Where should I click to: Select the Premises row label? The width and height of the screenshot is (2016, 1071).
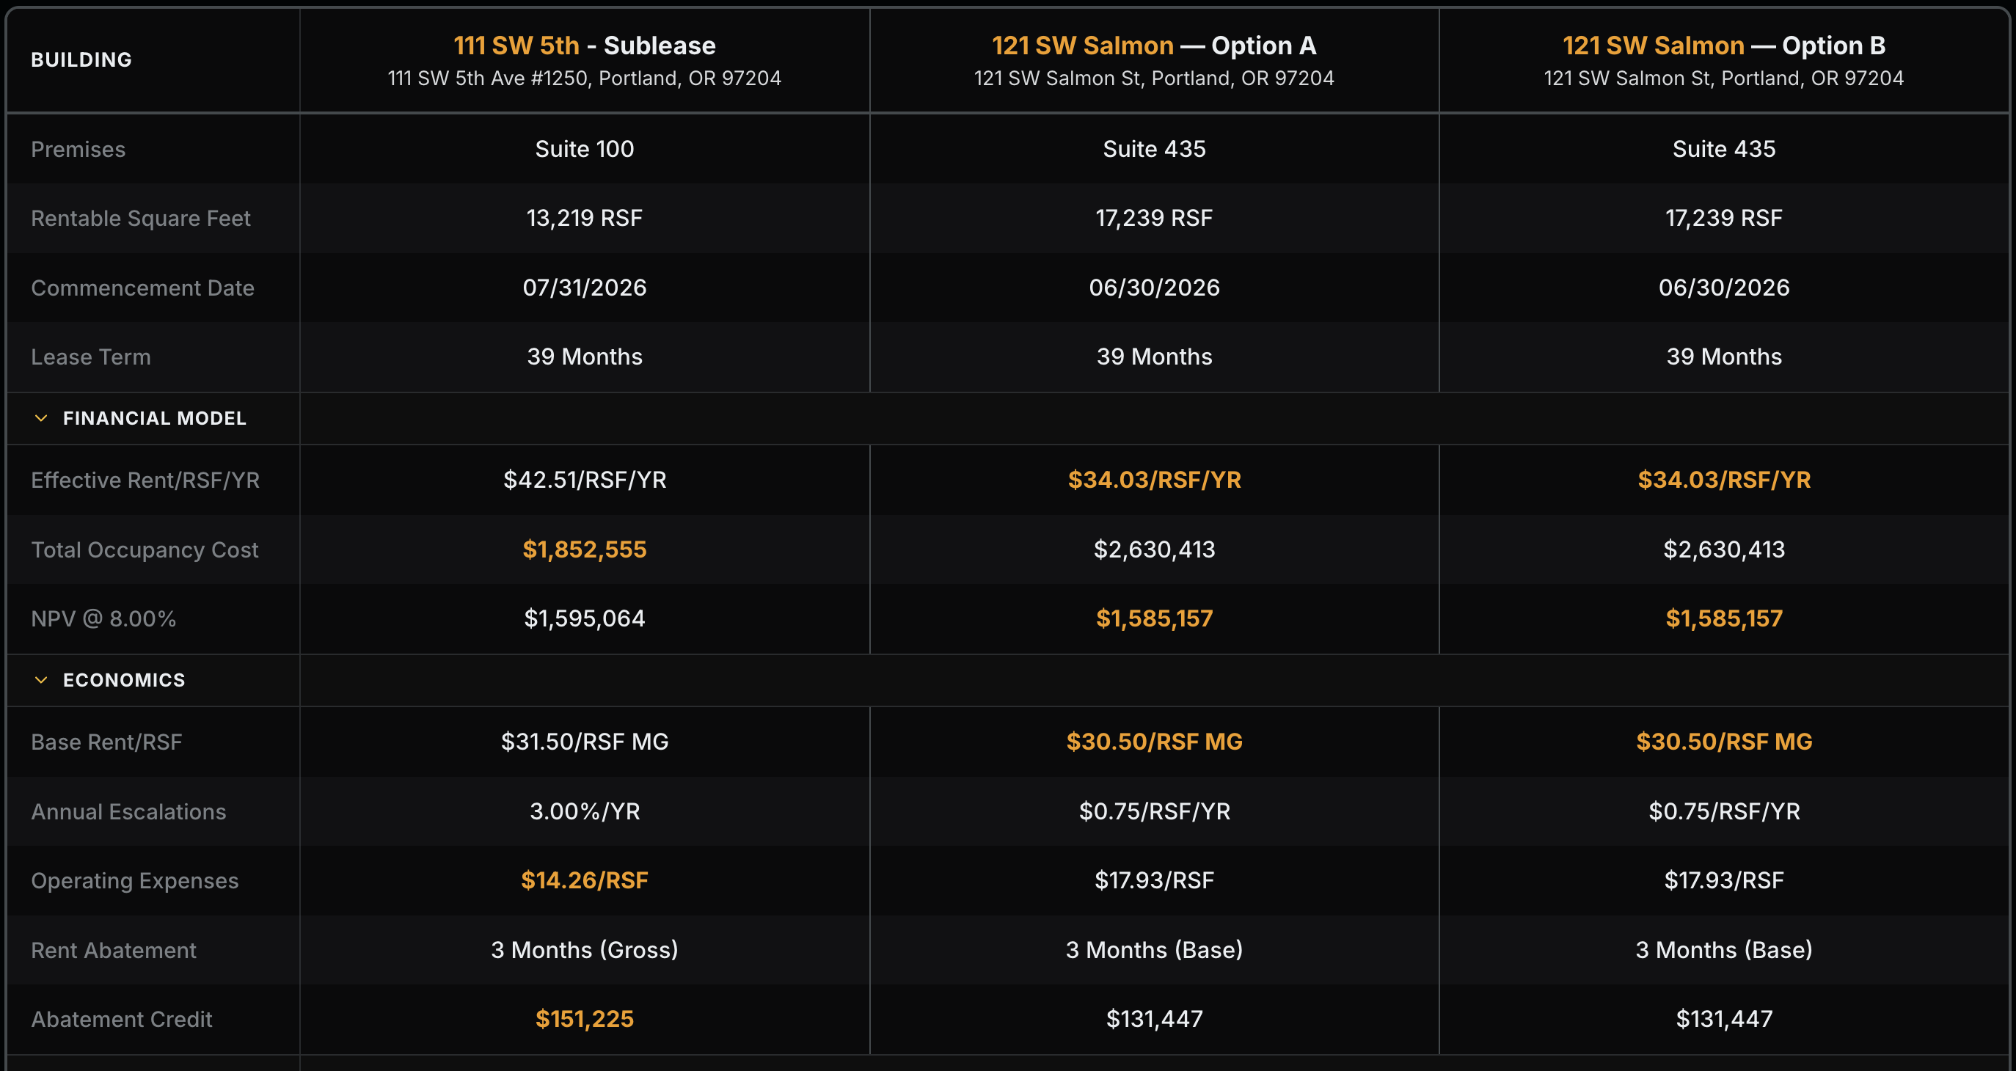click(x=78, y=150)
